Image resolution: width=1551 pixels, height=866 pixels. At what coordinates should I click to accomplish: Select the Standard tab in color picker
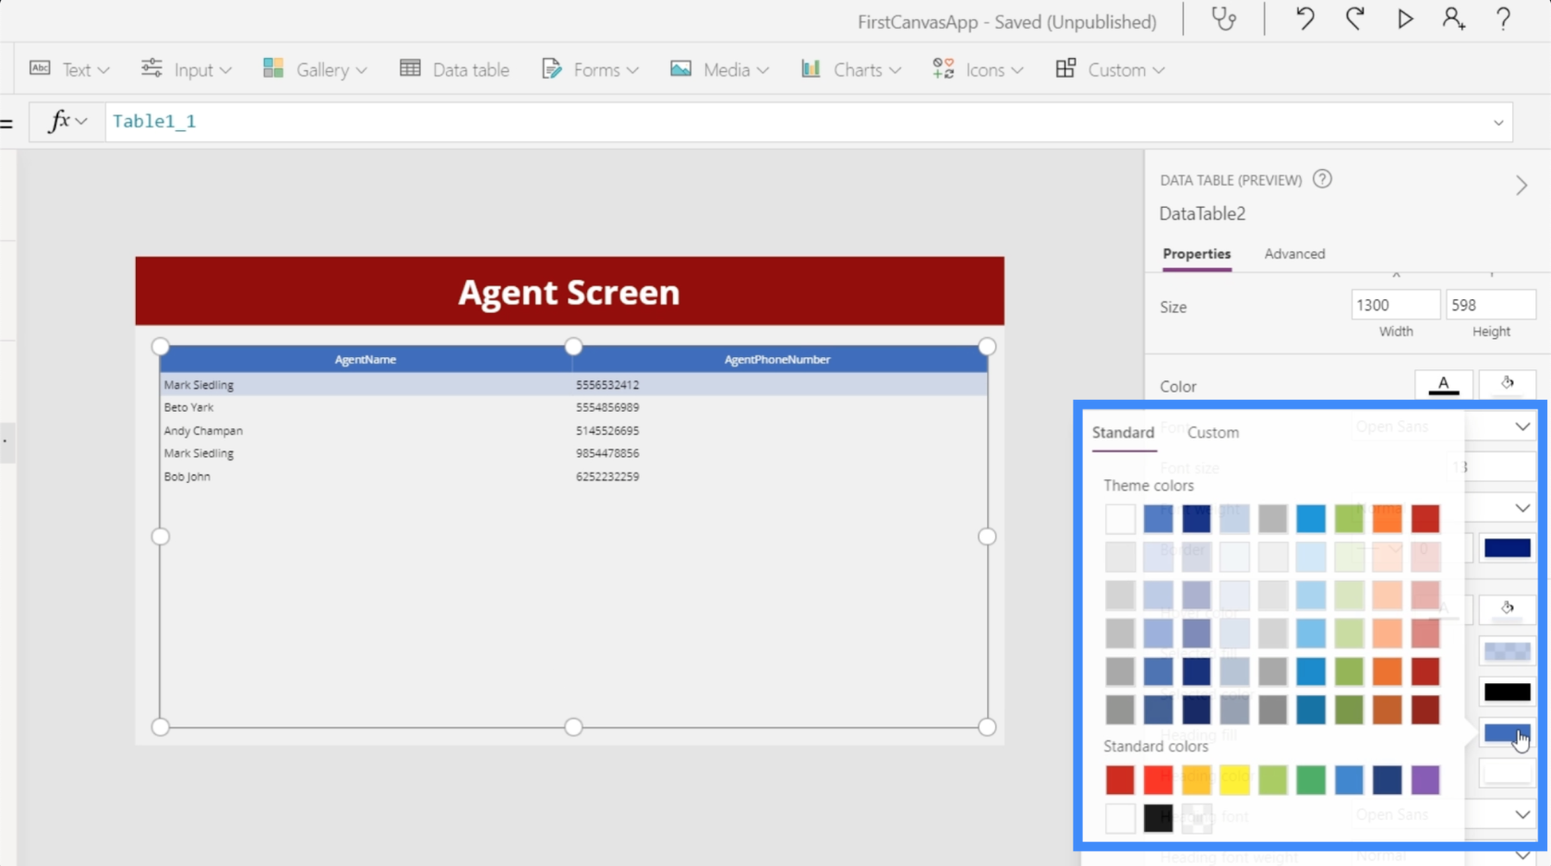[1123, 433]
